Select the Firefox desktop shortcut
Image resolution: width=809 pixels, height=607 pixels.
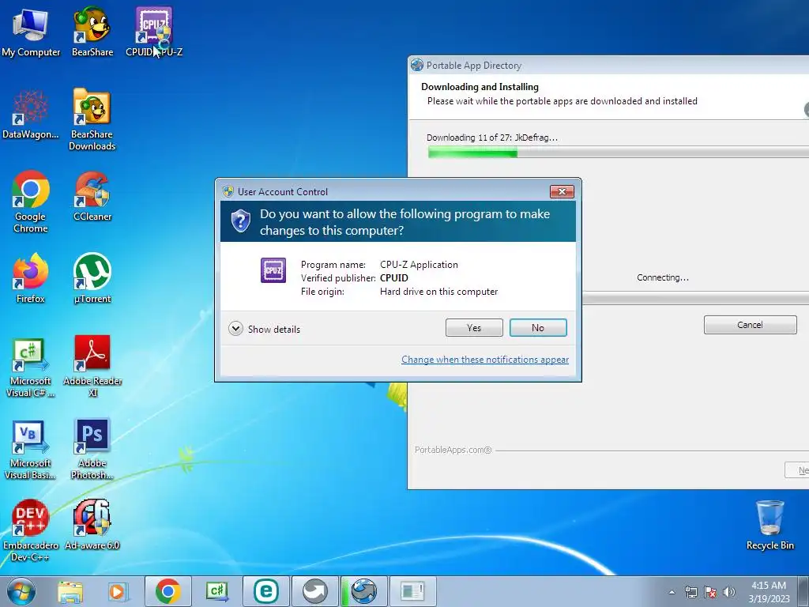[x=31, y=279]
